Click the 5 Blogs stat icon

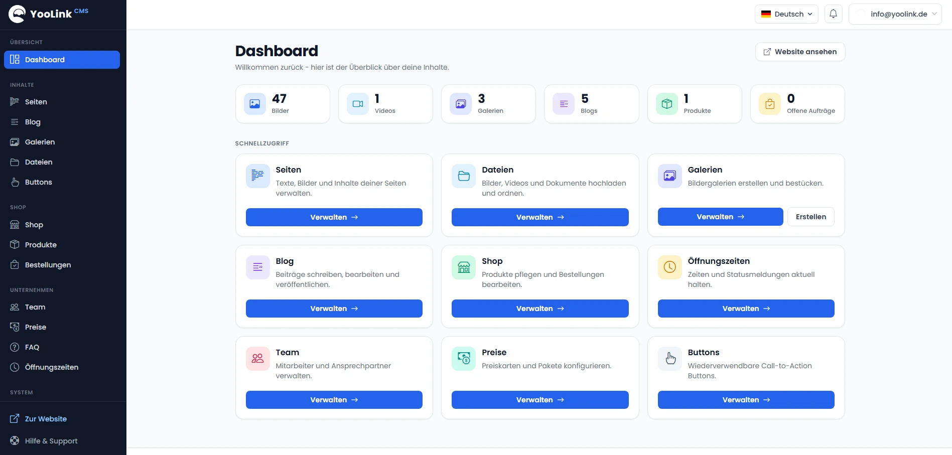click(x=564, y=104)
